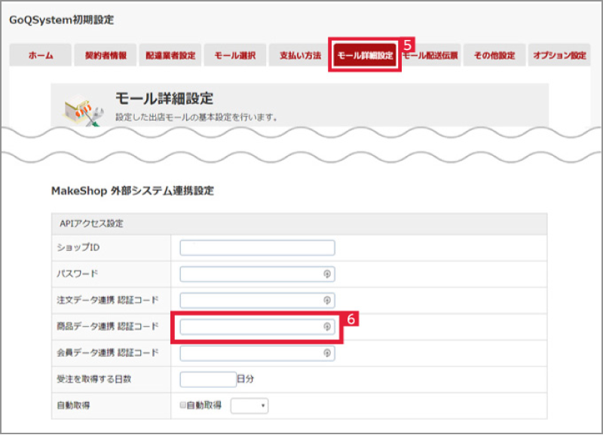Viewport: 603px width, 435px height.
Task: Focus the 会員データ連携 認証コード field
Action: pyautogui.click(x=257, y=353)
